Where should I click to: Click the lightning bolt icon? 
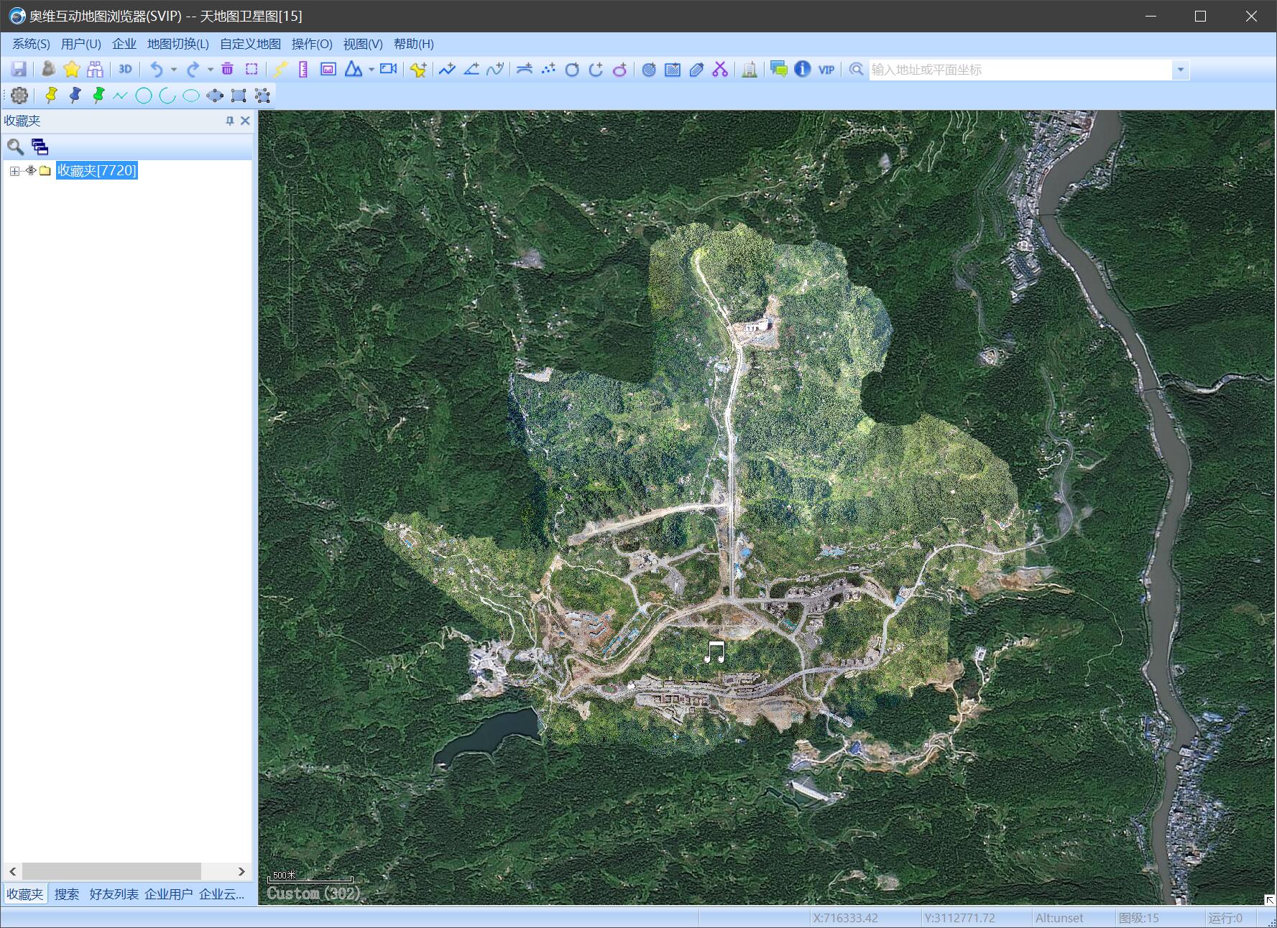pyautogui.click(x=280, y=69)
